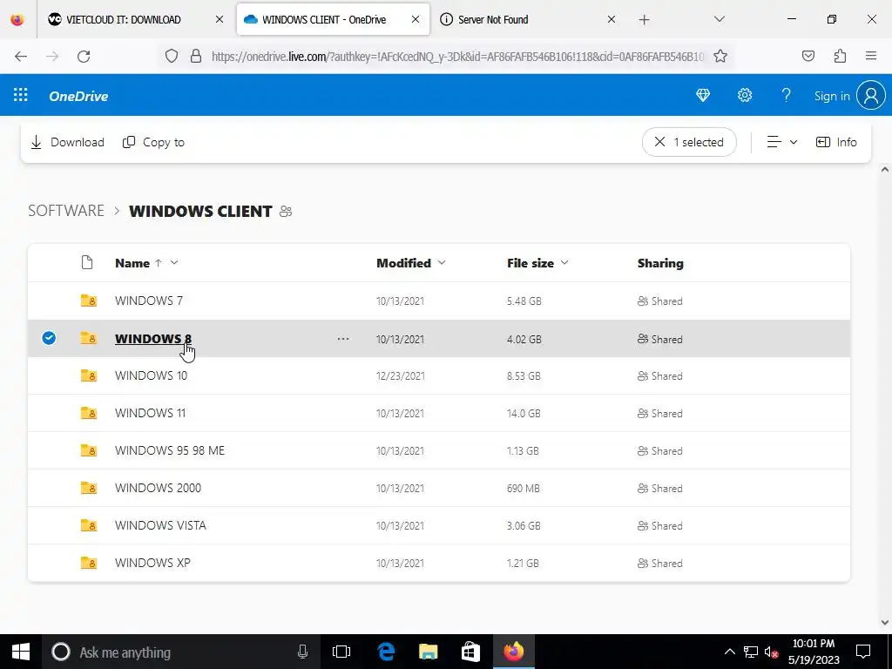Open the OneDrive app launcher grid
The height and width of the screenshot is (669, 892).
(x=21, y=95)
